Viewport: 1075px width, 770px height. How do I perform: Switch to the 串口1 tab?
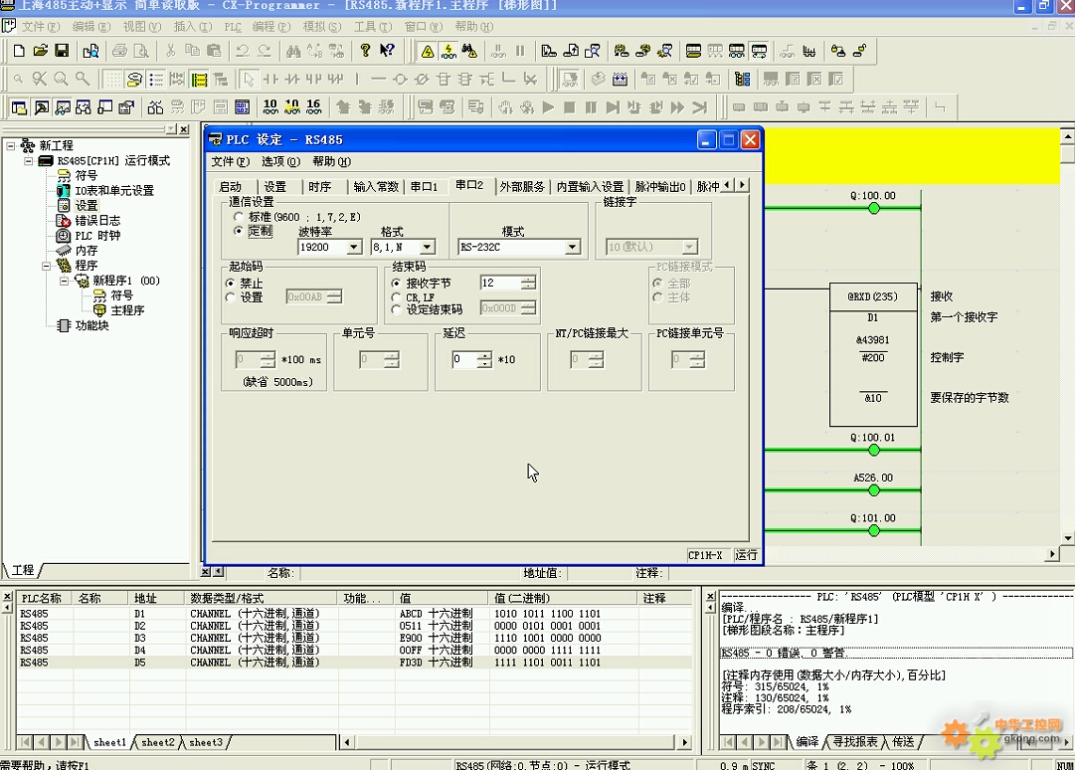tap(424, 186)
